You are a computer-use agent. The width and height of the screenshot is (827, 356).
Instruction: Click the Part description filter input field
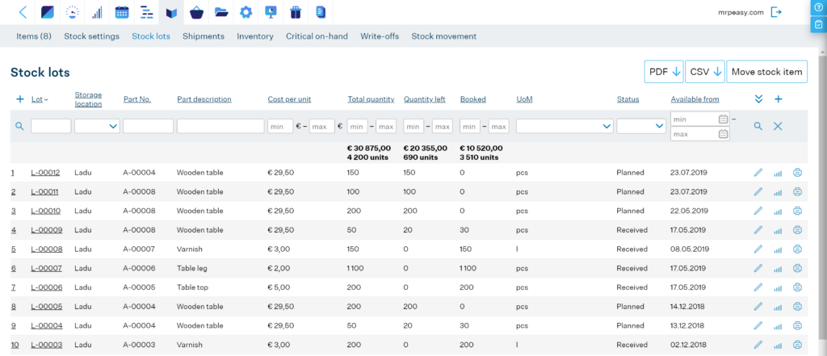coord(220,126)
